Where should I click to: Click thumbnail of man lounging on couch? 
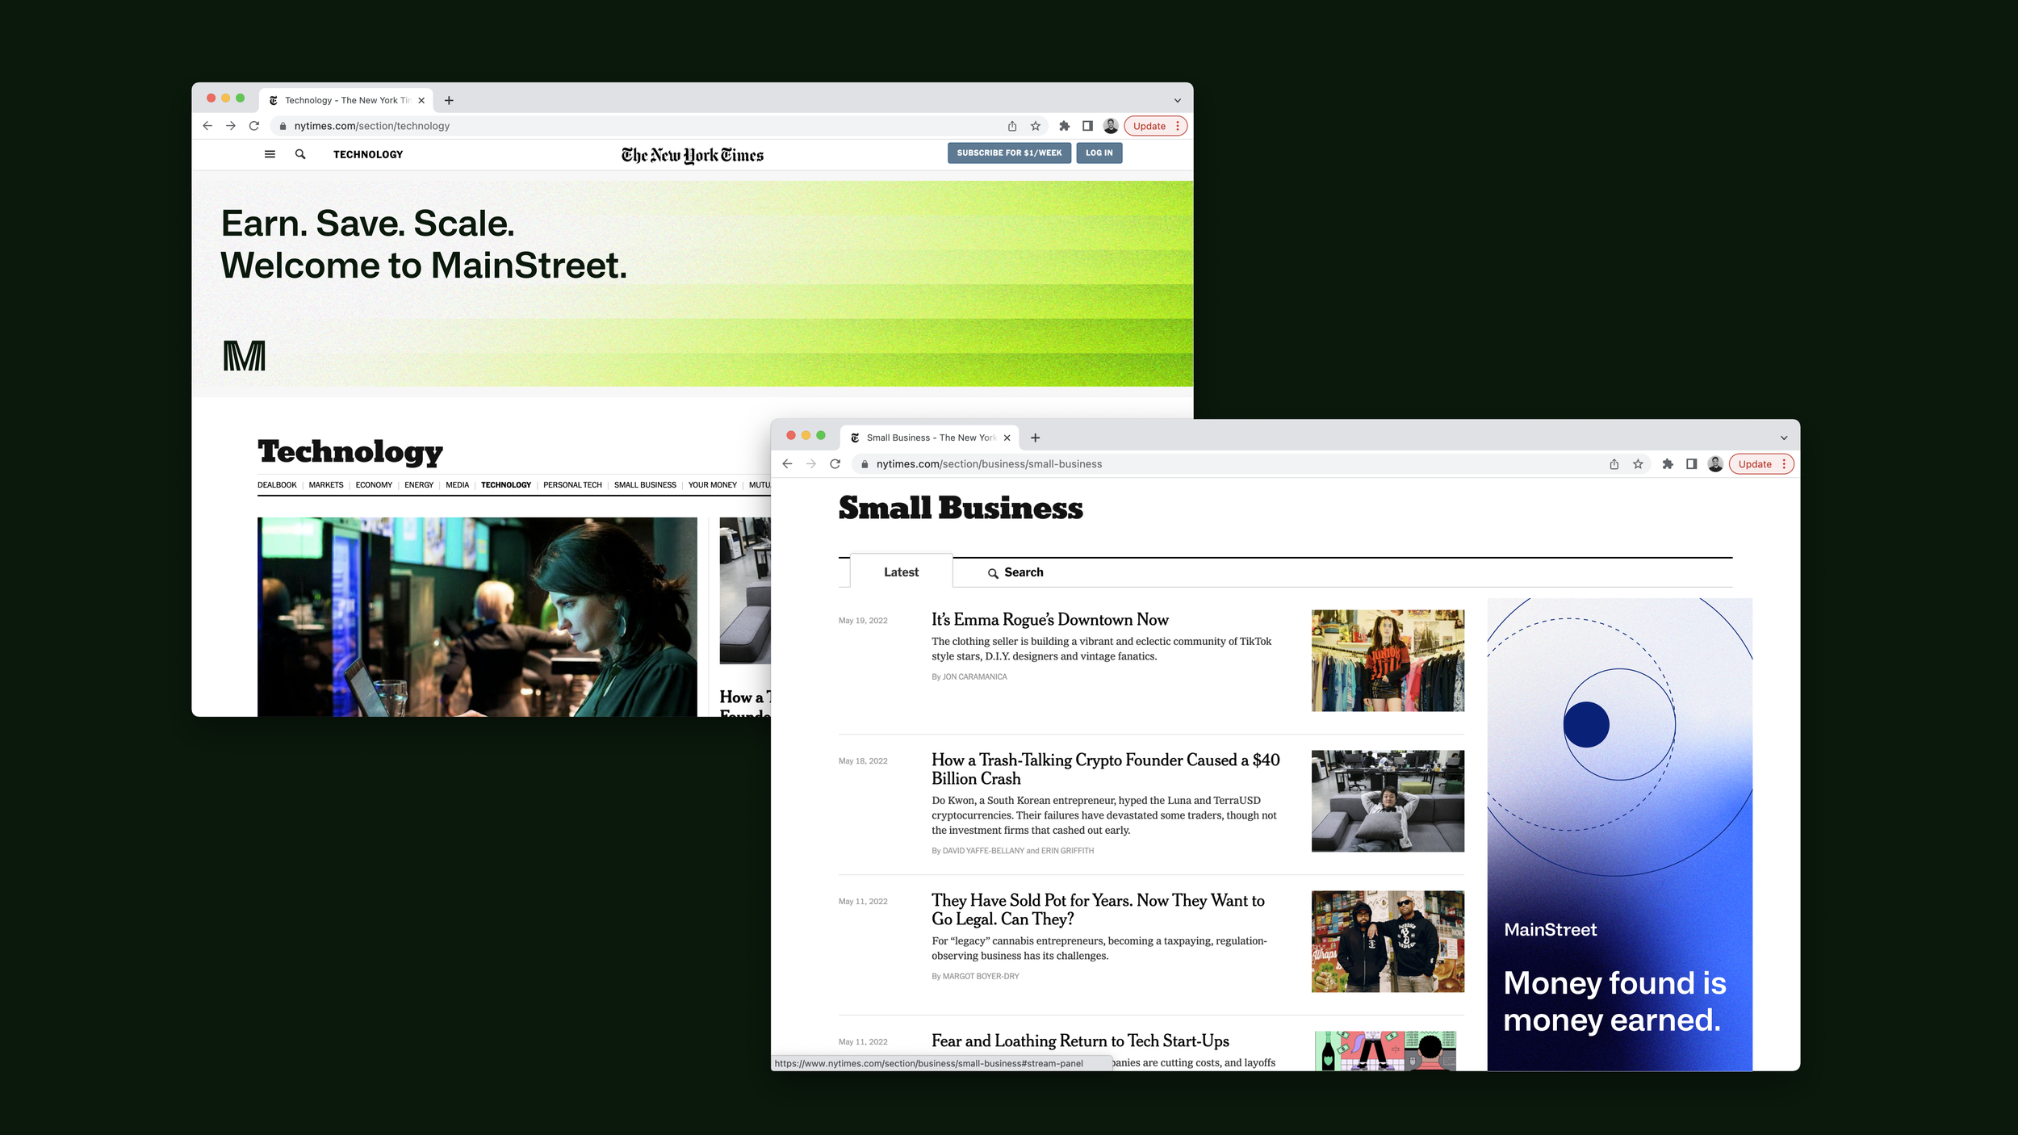click(1388, 801)
